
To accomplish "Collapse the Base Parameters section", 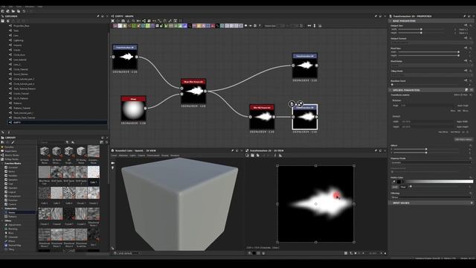I will 390,21.
